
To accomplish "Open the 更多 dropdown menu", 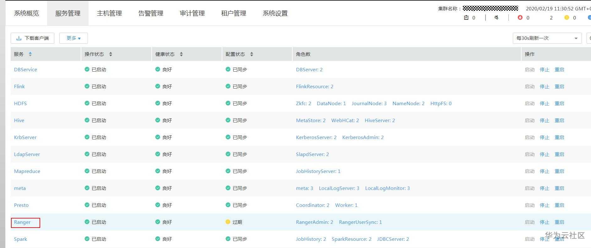I will click(73, 38).
